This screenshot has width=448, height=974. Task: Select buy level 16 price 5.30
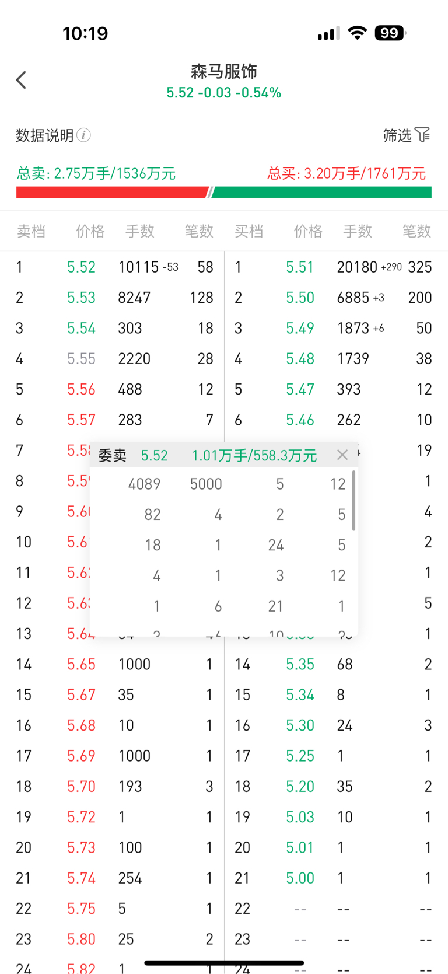coord(300,725)
